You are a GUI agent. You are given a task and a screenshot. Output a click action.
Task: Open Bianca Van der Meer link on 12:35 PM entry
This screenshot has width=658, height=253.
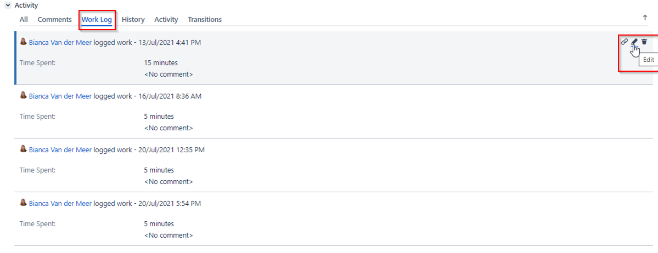coord(60,150)
